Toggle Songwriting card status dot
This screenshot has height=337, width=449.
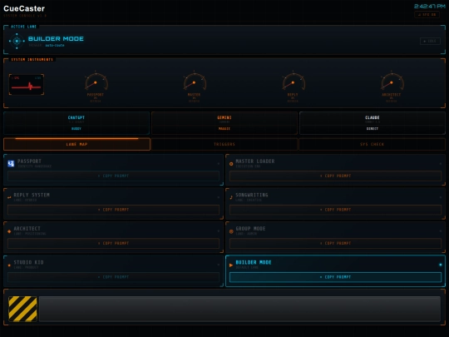441,197
